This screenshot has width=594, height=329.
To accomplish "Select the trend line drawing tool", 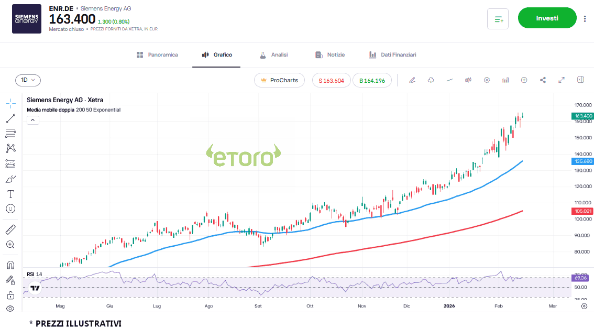I will (10, 118).
